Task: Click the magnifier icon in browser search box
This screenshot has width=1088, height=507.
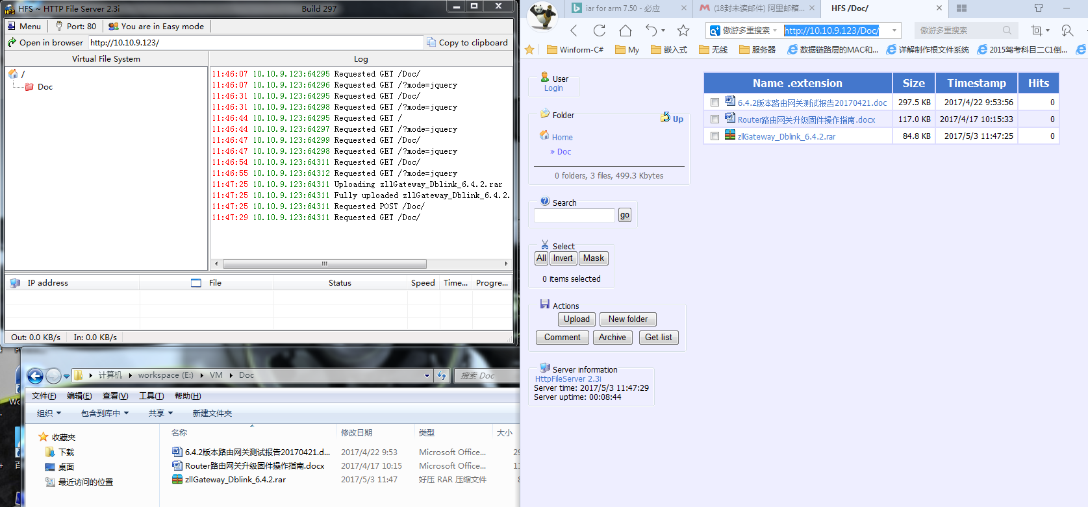Action: [x=1007, y=31]
